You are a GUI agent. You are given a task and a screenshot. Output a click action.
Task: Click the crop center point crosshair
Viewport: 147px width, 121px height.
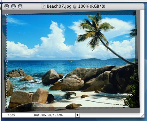71,61
